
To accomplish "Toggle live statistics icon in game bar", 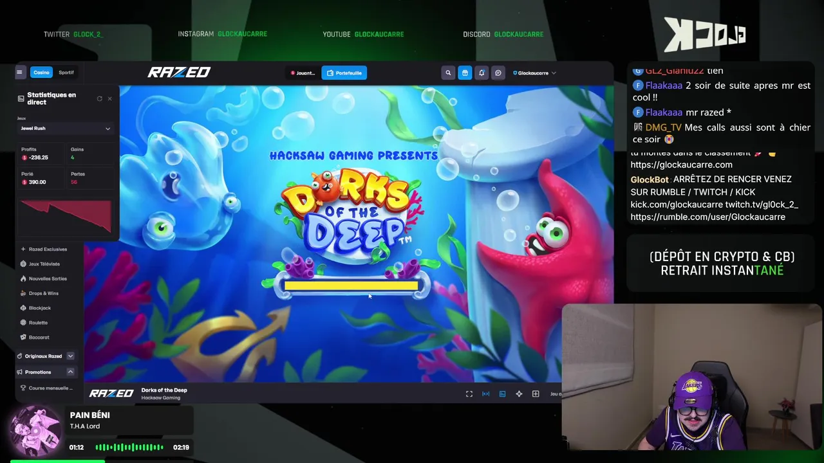I will click(503, 394).
